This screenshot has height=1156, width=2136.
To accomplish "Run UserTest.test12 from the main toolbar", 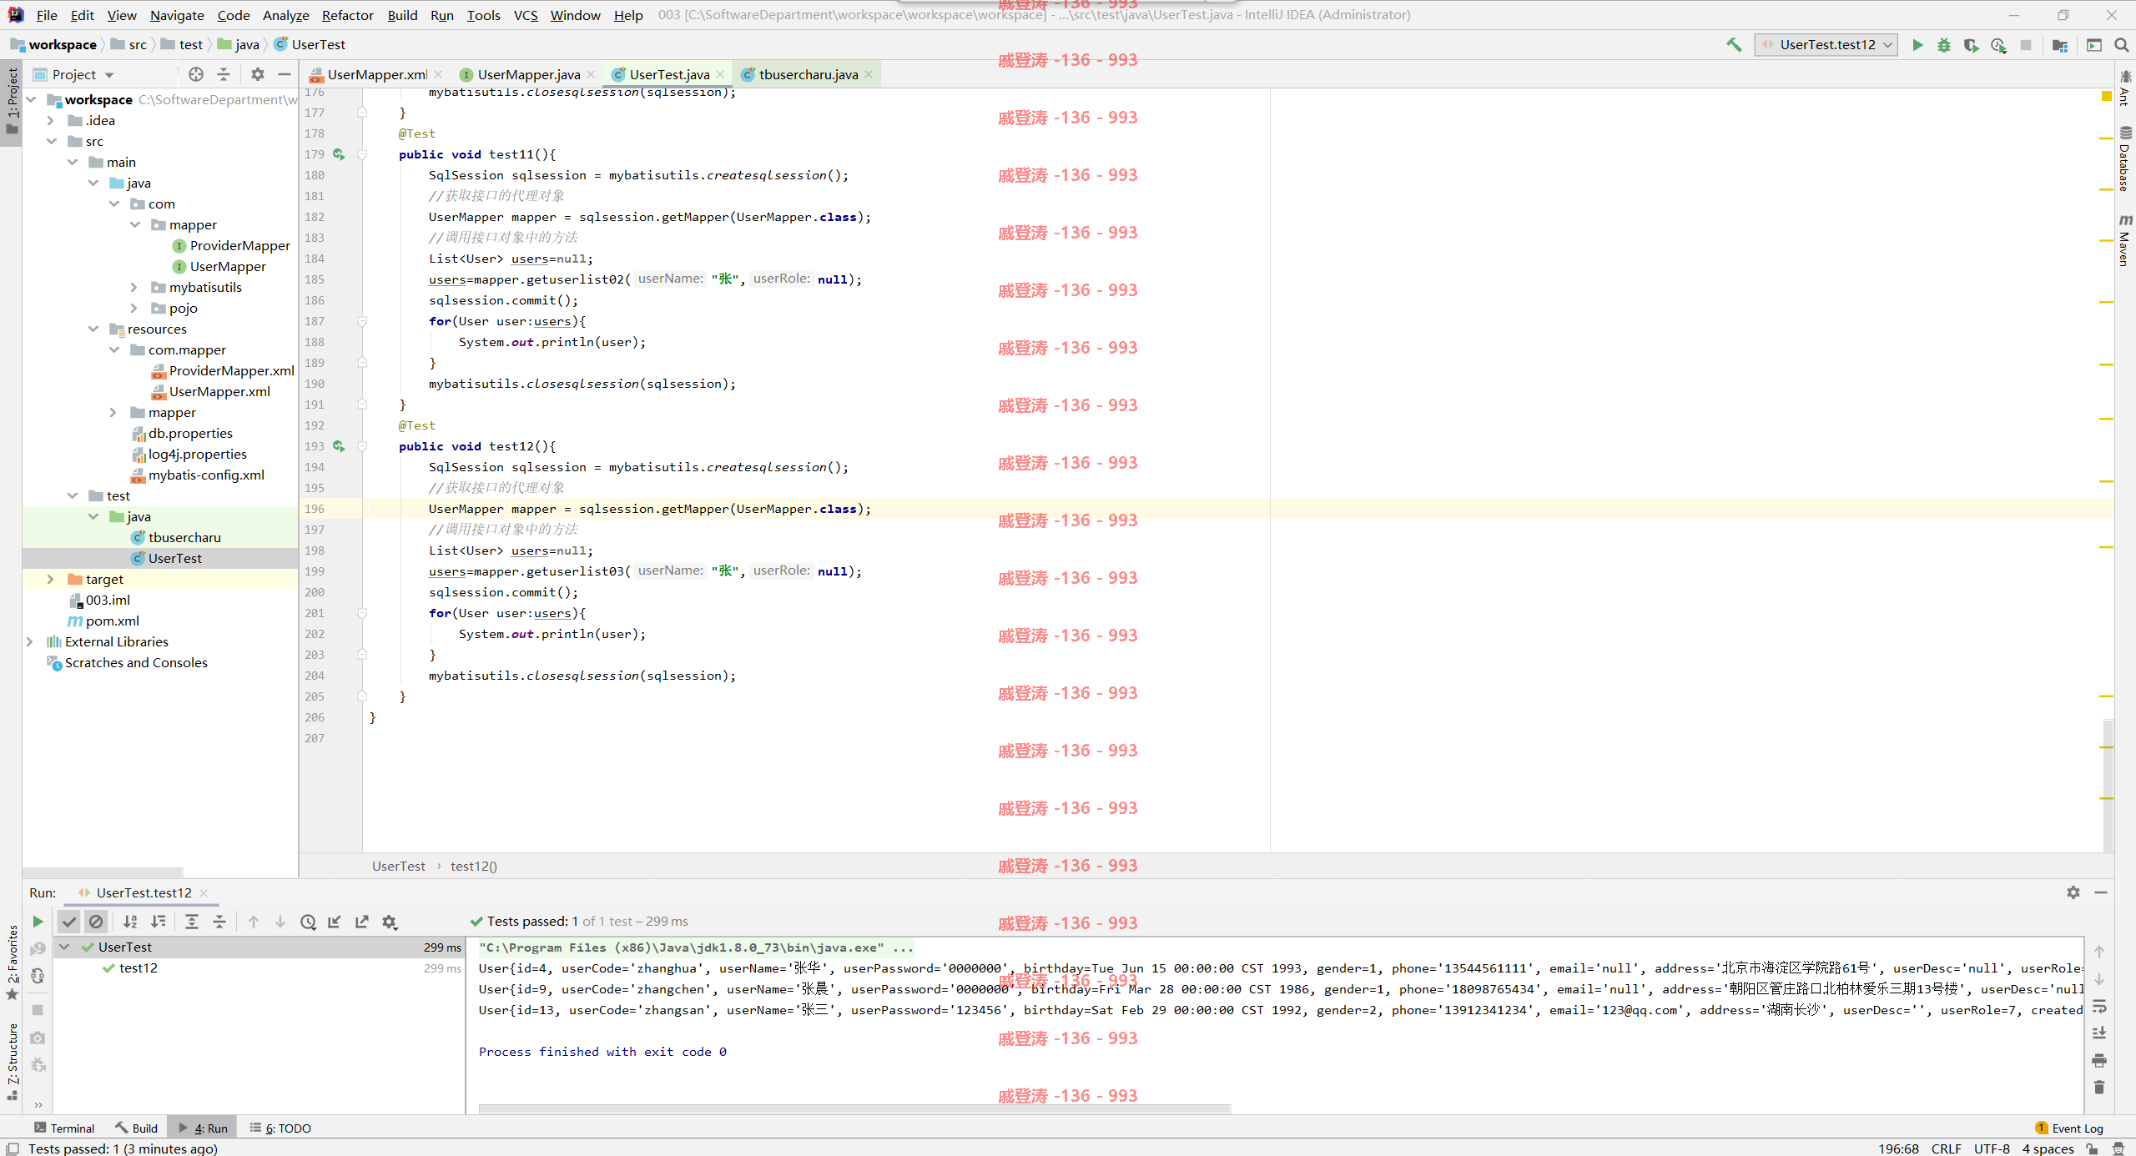I will click(x=1917, y=45).
